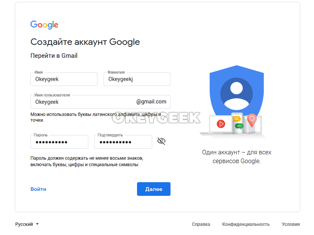Click the Пароль password field
The image size is (314, 235).
[x=59, y=142]
